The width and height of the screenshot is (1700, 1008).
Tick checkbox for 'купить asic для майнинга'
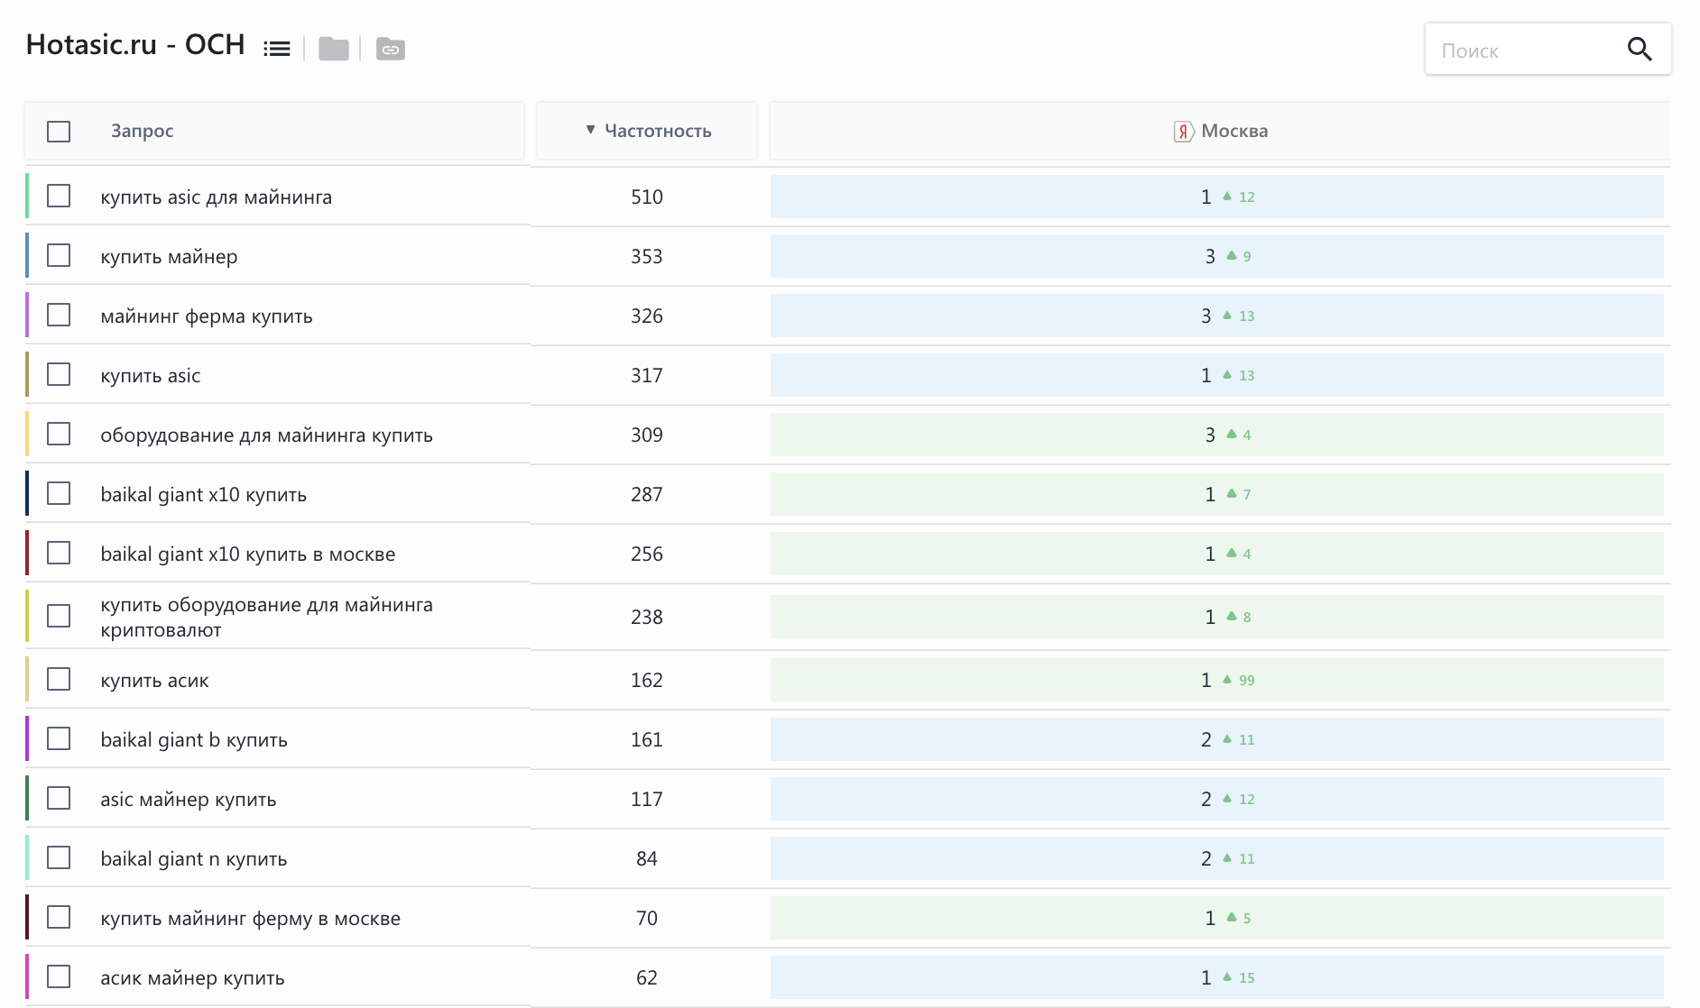click(x=59, y=196)
